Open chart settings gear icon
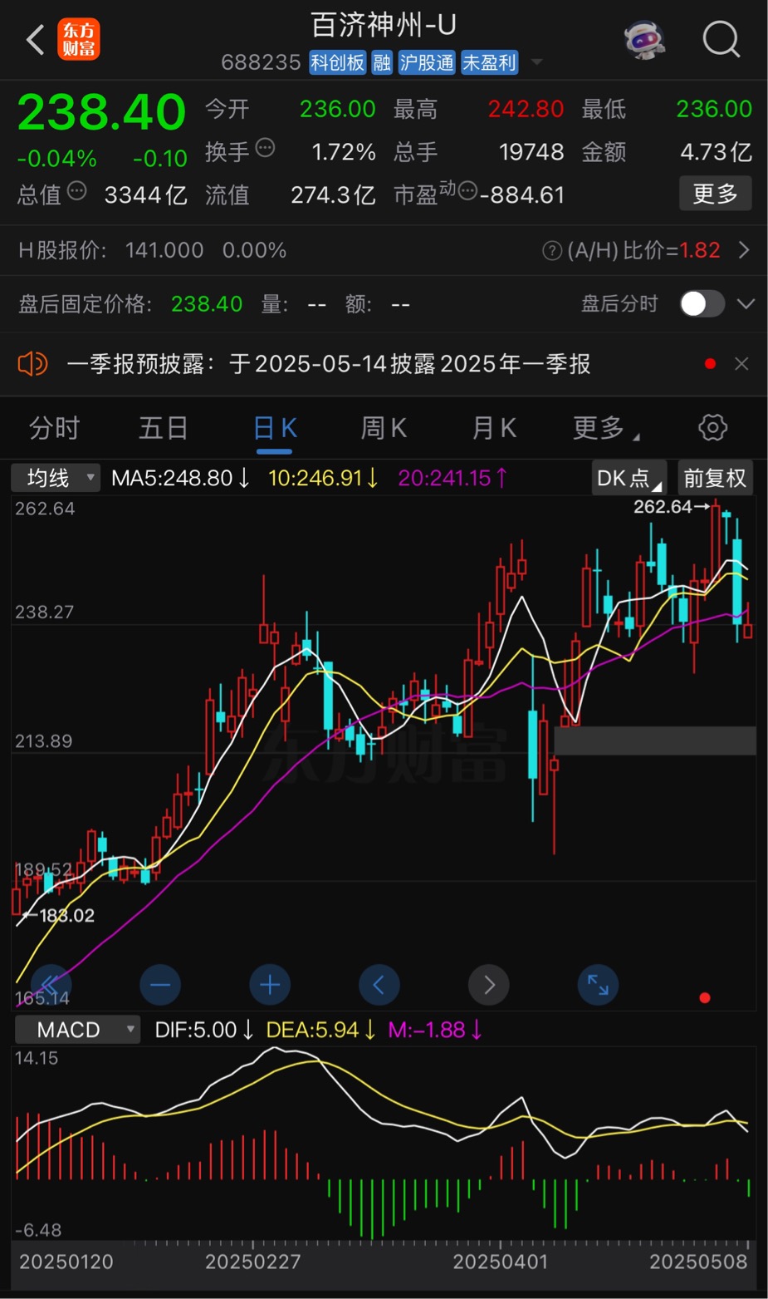This screenshot has height=1299, width=768. tap(712, 427)
